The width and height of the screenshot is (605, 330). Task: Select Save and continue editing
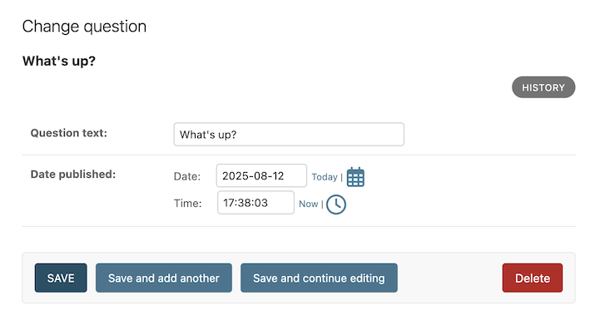point(319,278)
